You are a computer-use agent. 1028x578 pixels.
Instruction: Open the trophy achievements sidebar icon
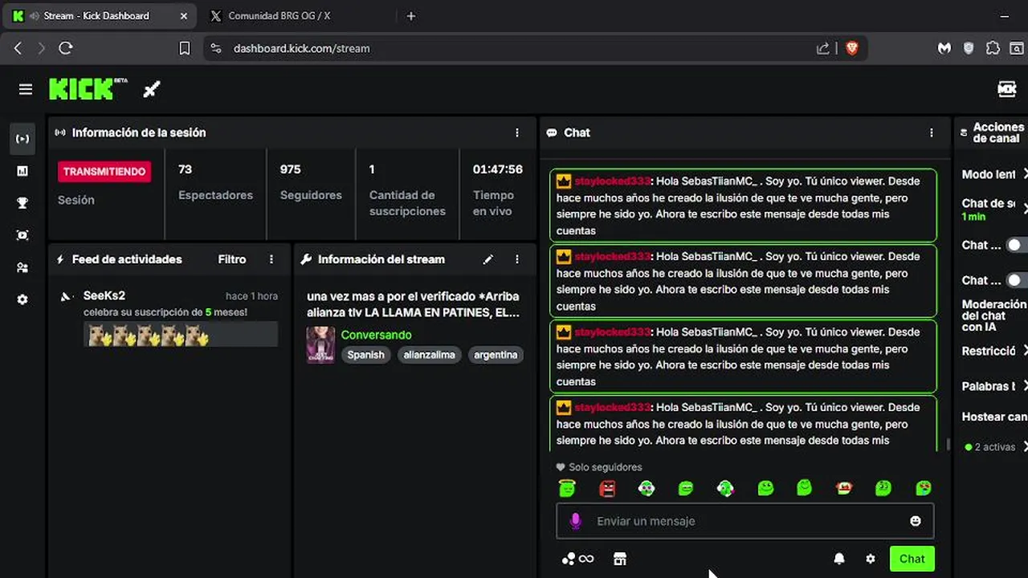tap(22, 203)
